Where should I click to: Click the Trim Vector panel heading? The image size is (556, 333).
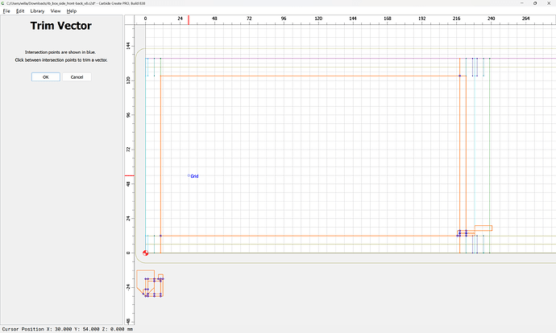click(x=60, y=27)
